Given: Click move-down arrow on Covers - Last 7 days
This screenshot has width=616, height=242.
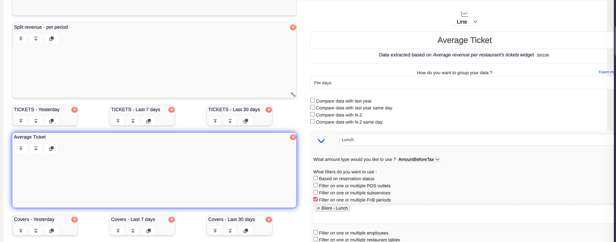Looking at the screenshot, I should (x=133, y=231).
